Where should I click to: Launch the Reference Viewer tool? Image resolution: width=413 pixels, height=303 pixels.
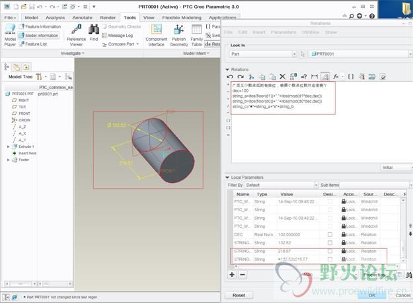click(76, 35)
